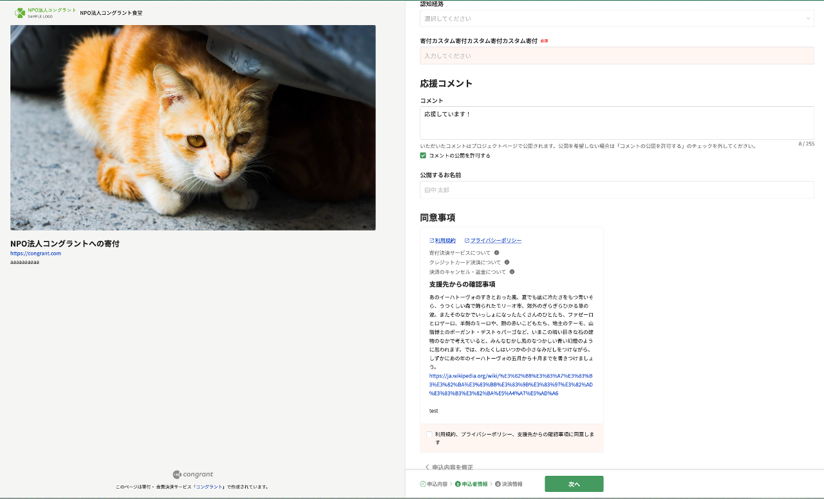Viewport: 824px width, 499px height.
Task: Click the congrant logo in the footer
Action: [192, 475]
